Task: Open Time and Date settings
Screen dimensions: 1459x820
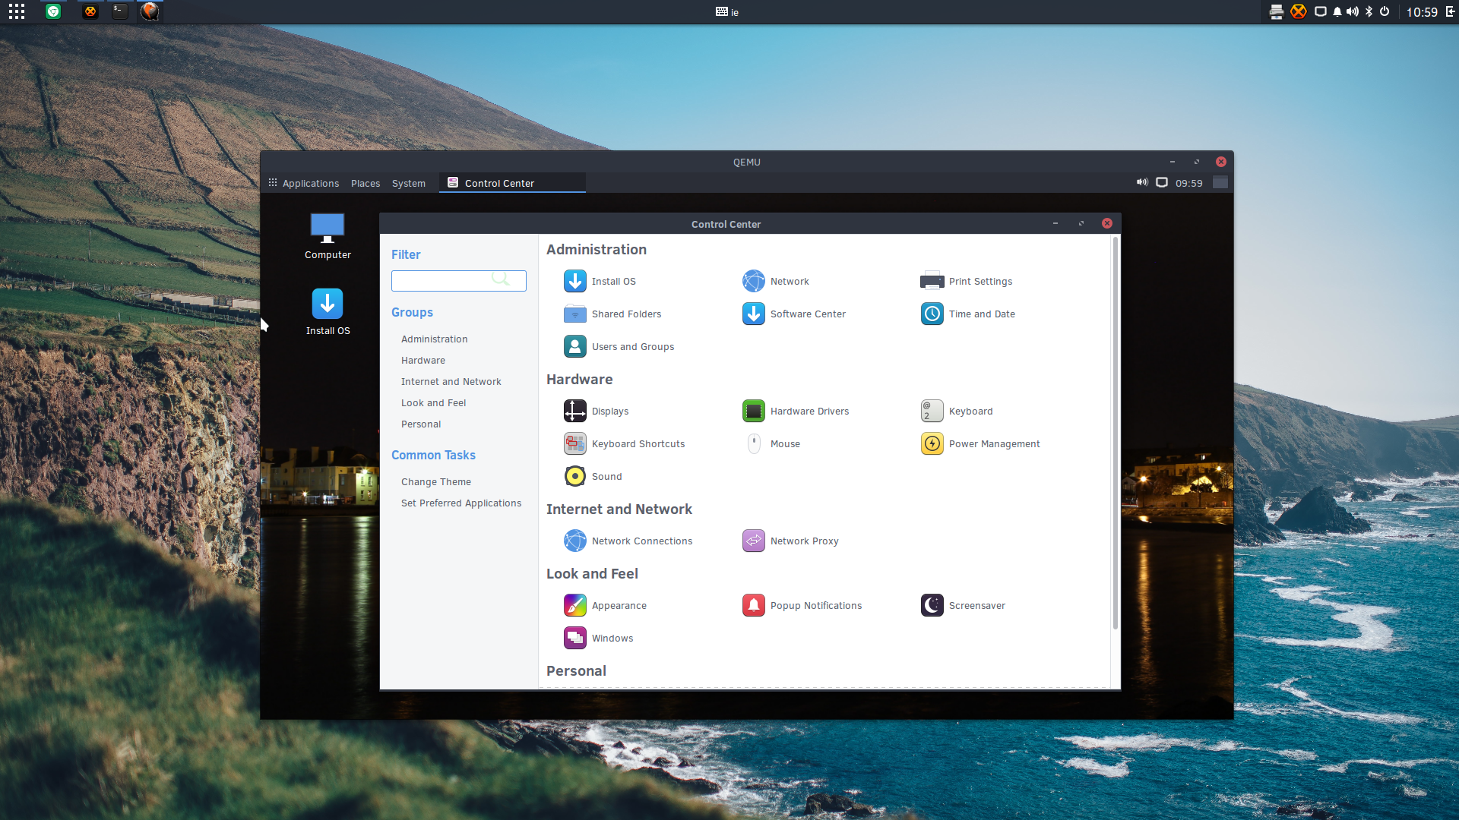Action: [967, 314]
